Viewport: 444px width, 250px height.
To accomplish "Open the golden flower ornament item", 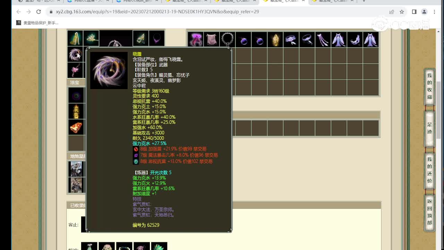I will [91, 38].
